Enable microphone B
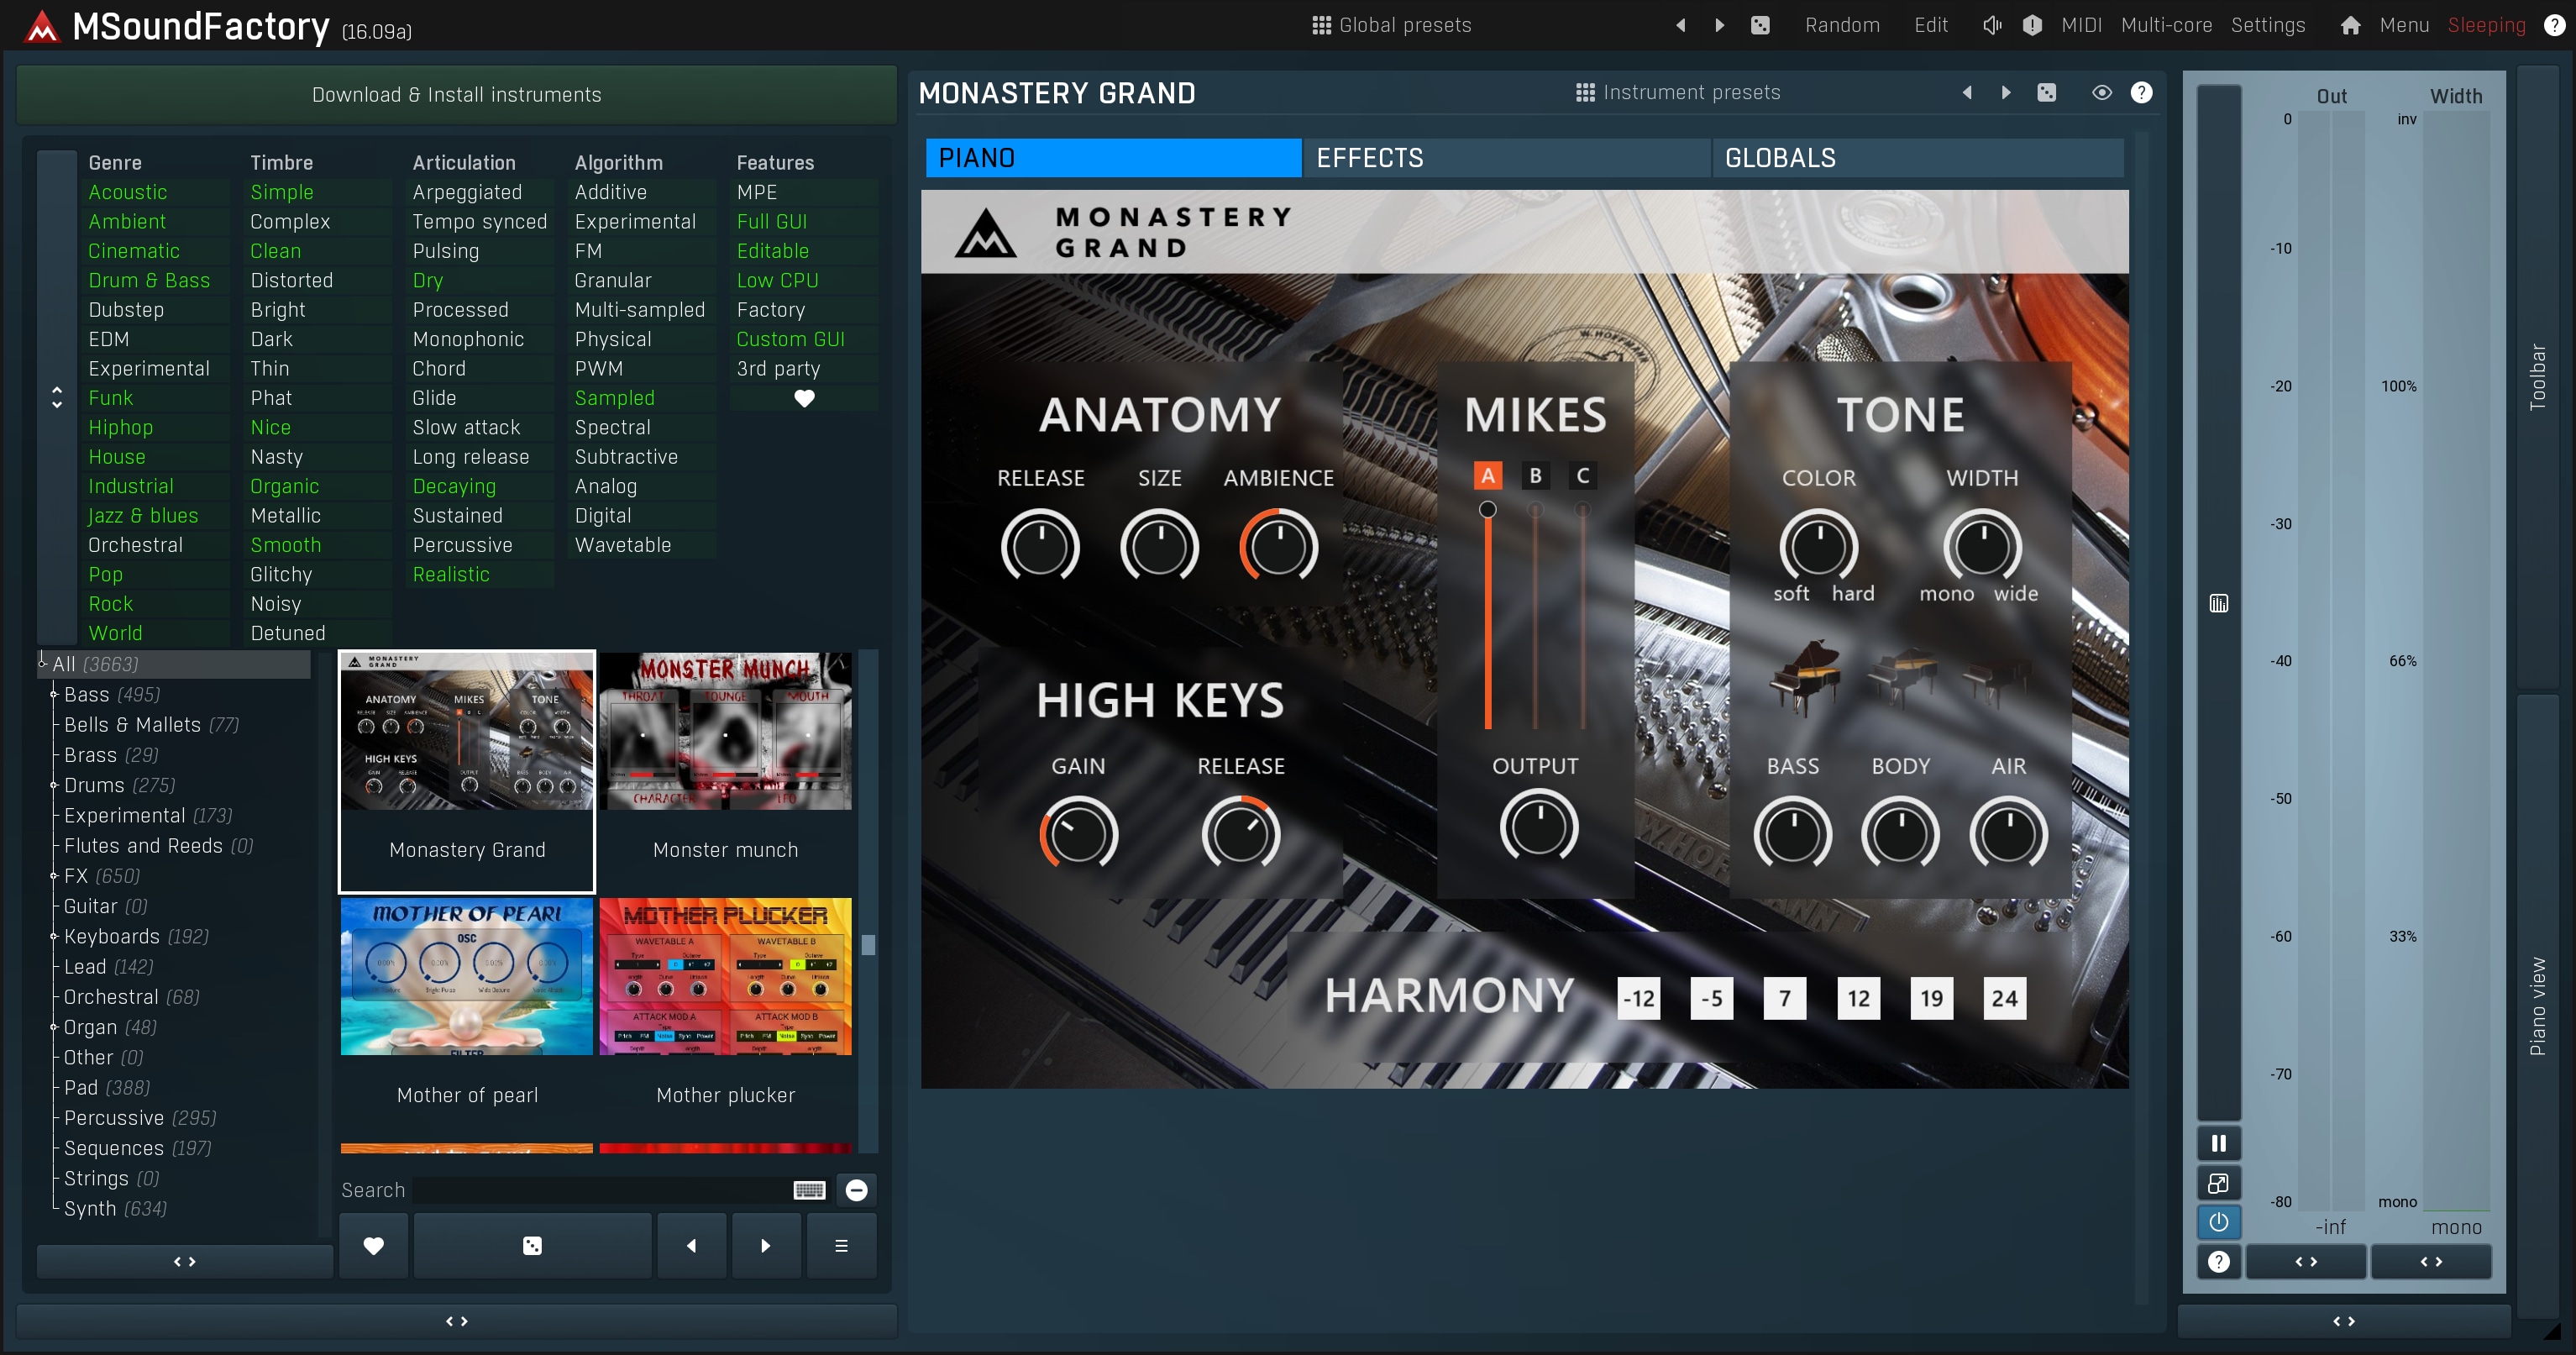This screenshot has width=2576, height=1355. (1535, 476)
